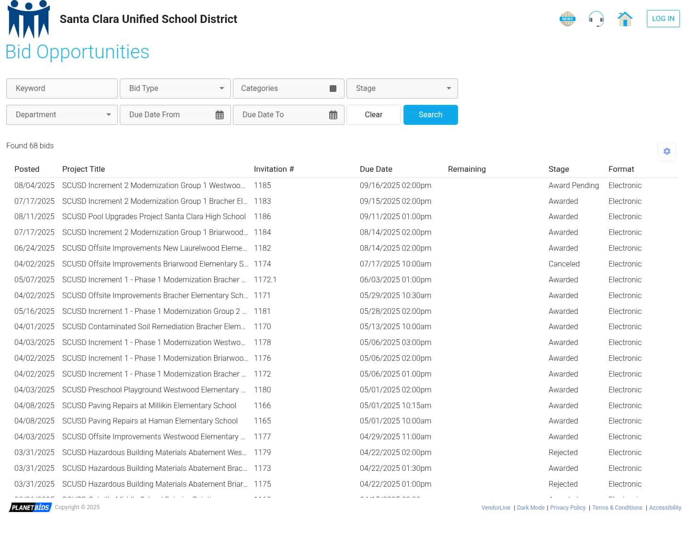Viewport: 690px width, 536px height.
Task: Open the Department dropdown
Action: click(x=62, y=115)
